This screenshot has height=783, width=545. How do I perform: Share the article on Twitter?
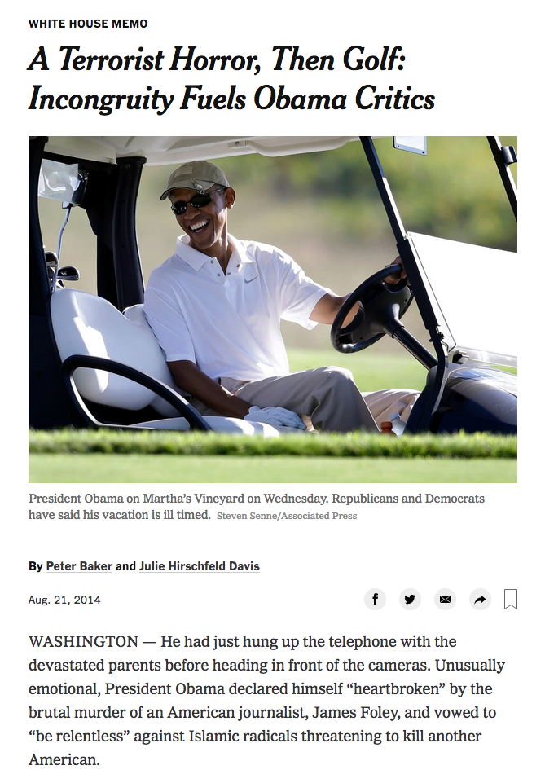(x=410, y=599)
